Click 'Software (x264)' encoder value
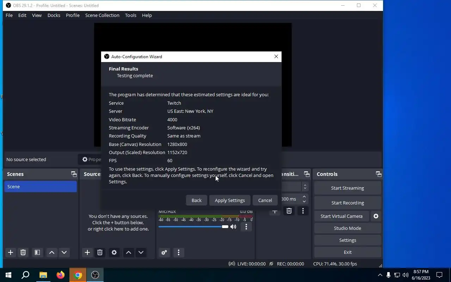Screen dimensions: 451x282 (184, 128)
